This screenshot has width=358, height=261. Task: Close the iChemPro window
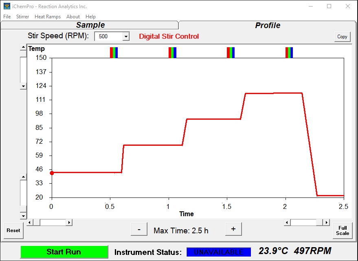[348, 6]
